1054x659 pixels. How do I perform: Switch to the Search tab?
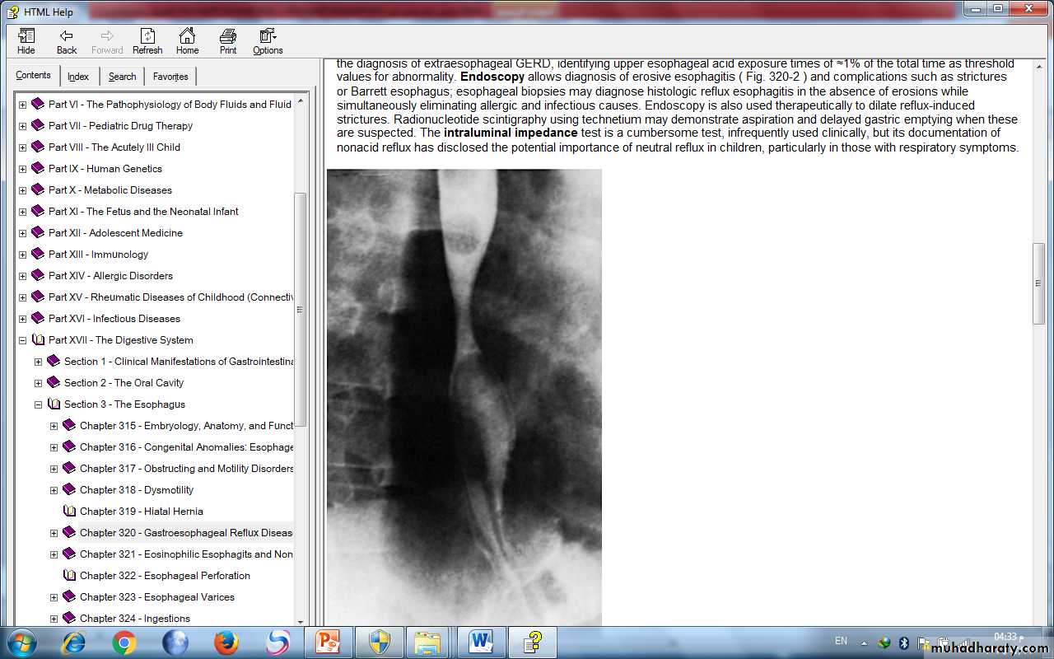[122, 77]
